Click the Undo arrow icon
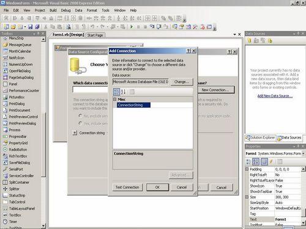This screenshot has height=229, width=306. pyautogui.click(x=92, y=27)
